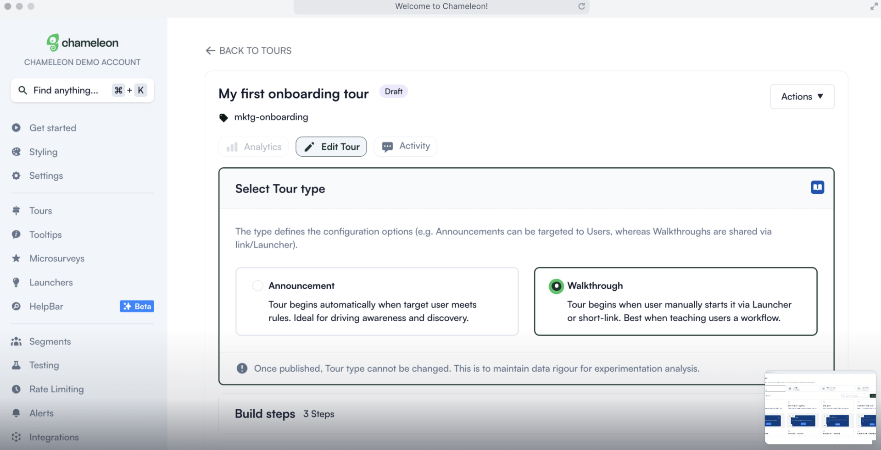Switch to the Analytics tab
The height and width of the screenshot is (450, 881).
pyautogui.click(x=254, y=147)
